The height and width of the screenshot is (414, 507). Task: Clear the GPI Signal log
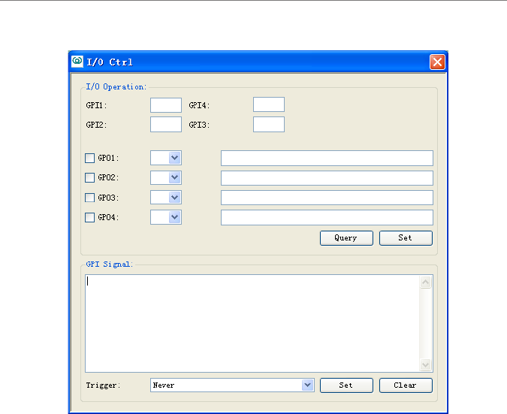point(406,385)
